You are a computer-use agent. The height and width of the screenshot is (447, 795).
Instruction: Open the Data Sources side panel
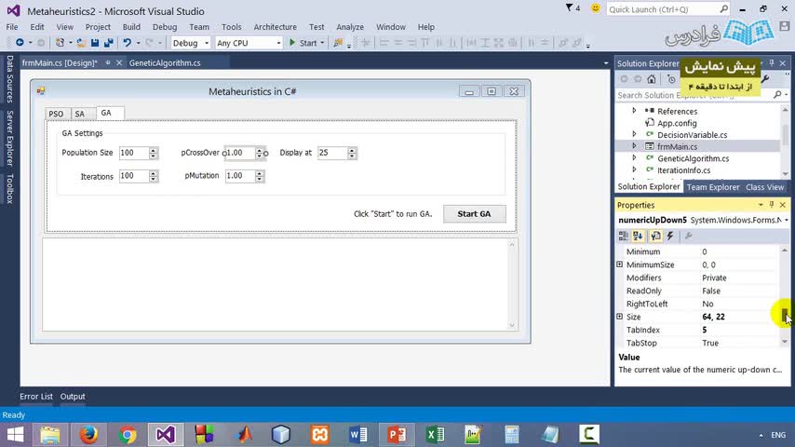(9, 79)
